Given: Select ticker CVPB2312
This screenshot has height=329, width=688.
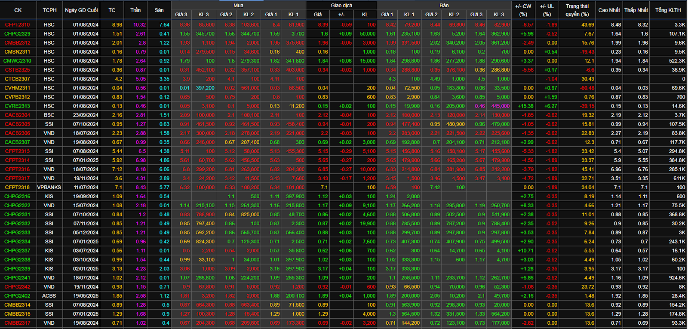Looking at the screenshot, I should pos(18,97).
